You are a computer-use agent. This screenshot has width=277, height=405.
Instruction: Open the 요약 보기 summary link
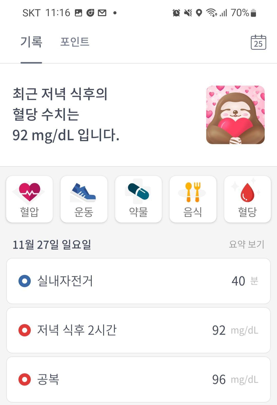click(246, 244)
